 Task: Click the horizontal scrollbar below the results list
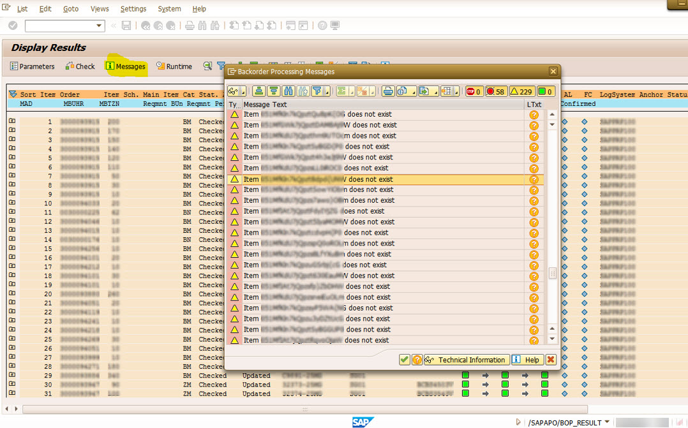click(x=304, y=409)
